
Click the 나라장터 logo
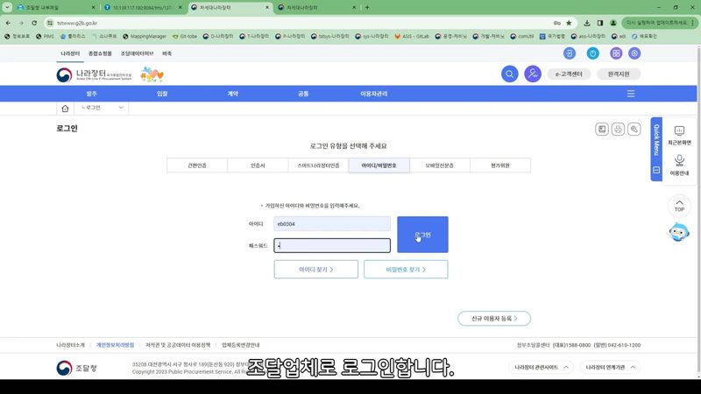tap(95, 74)
